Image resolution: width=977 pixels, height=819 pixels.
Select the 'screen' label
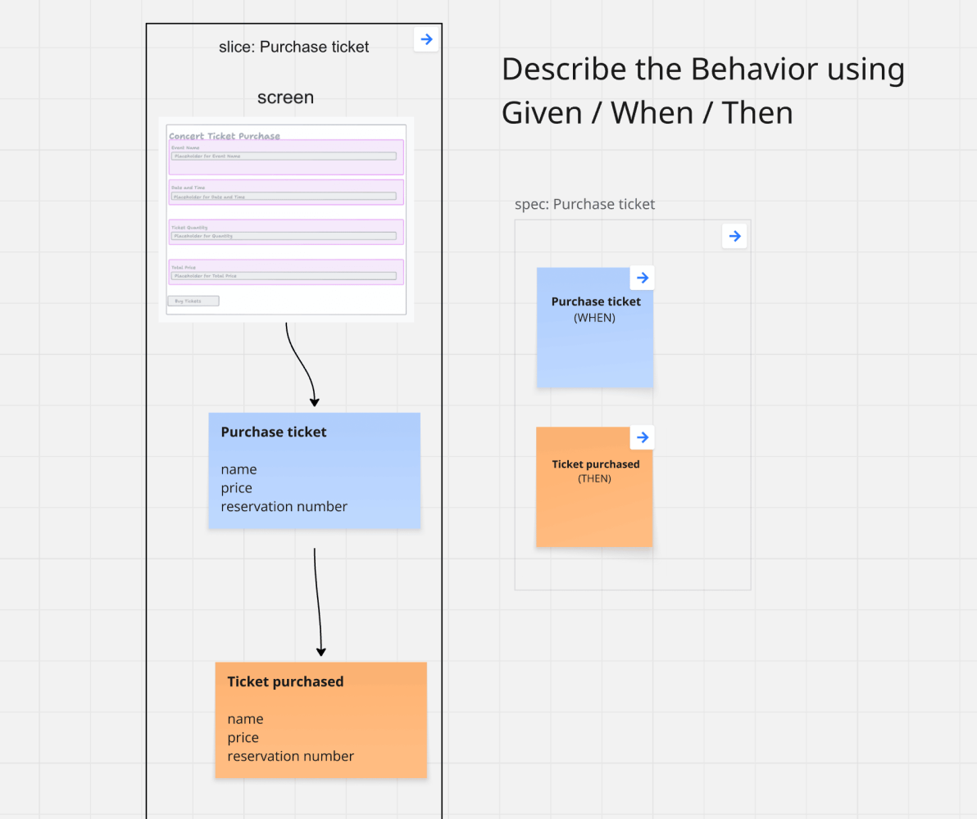pos(285,97)
